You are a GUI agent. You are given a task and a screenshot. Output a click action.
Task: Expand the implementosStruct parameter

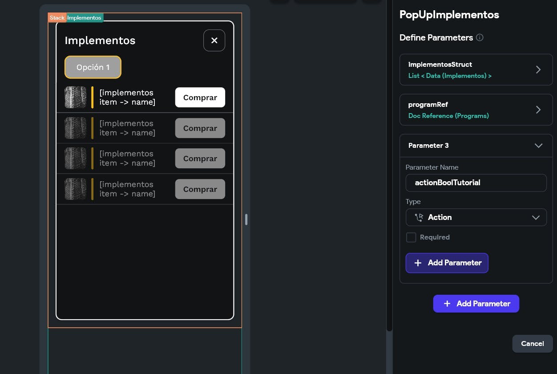point(538,69)
